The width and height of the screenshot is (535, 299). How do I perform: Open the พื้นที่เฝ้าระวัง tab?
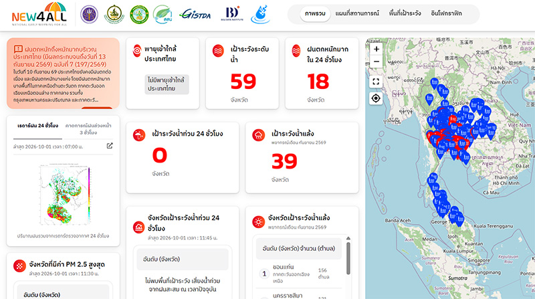(405, 13)
